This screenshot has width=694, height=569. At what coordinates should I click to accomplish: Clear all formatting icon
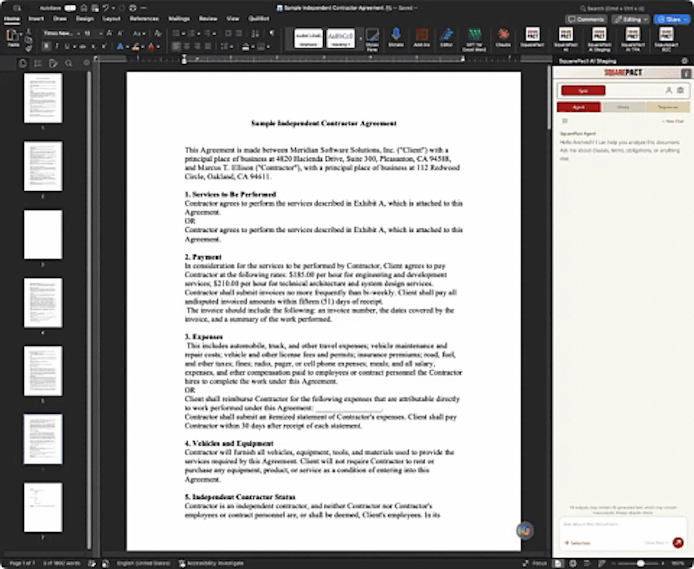pyautogui.click(x=157, y=33)
